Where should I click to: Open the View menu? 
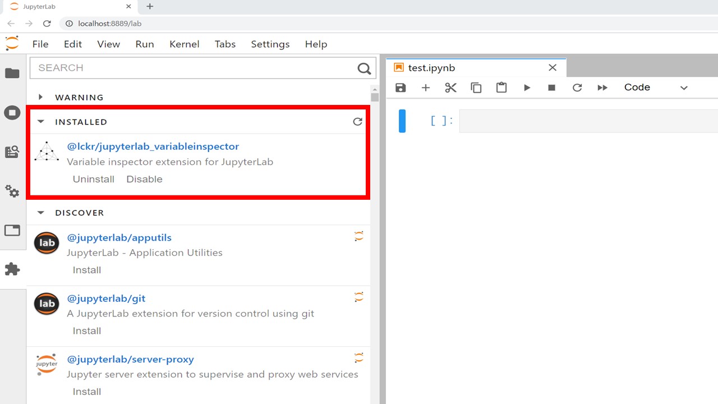(109, 44)
